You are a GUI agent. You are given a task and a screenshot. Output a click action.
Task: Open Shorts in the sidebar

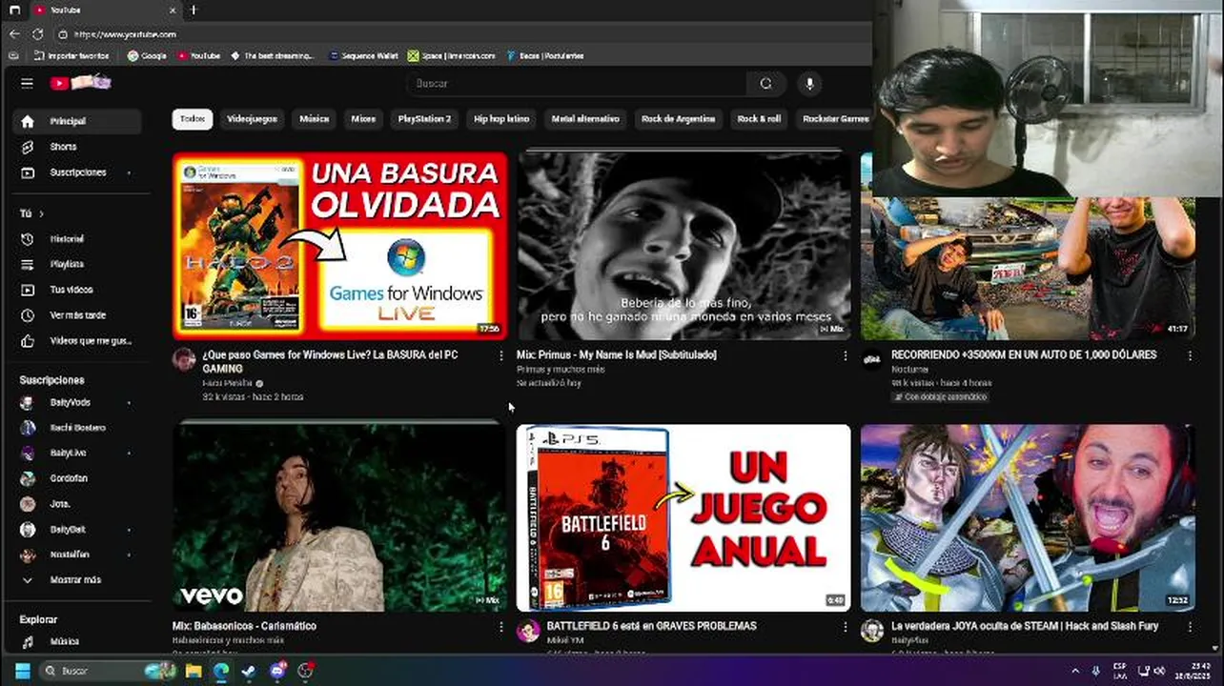pyautogui.click(x=76, y=147)
